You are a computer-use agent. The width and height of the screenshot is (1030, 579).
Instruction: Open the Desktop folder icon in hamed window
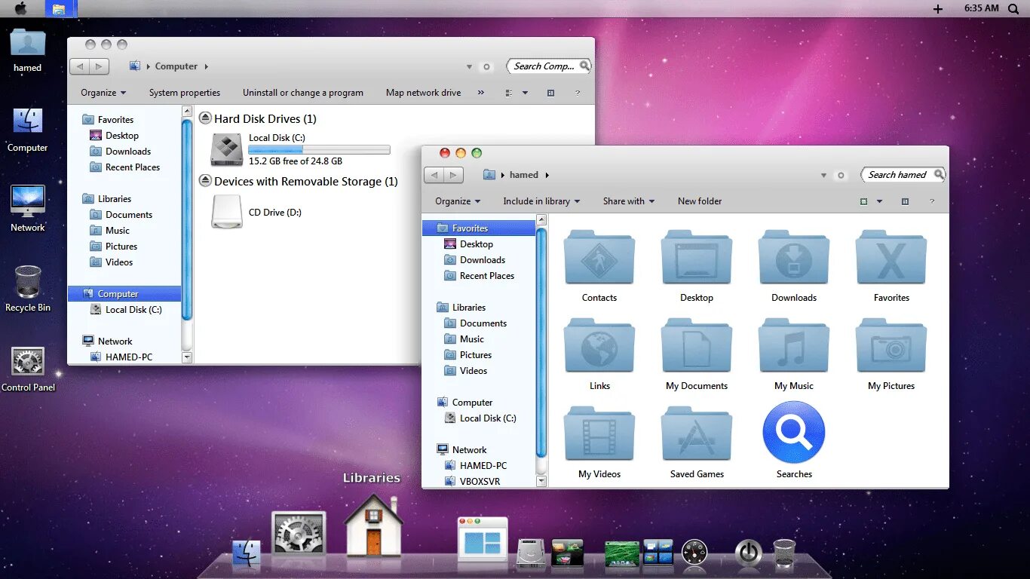click(x=697, y=258)
